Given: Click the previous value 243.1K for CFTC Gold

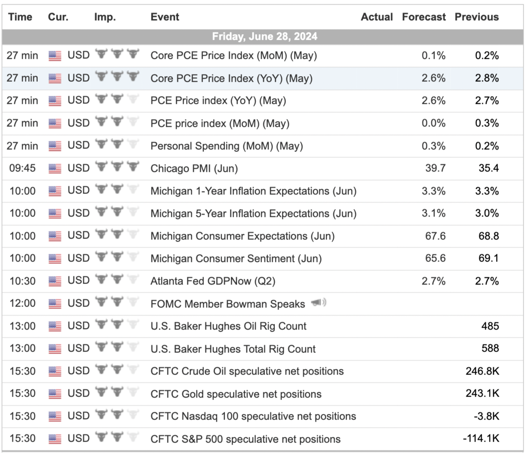Looking at the screenshot, I should tap(482, 393).
